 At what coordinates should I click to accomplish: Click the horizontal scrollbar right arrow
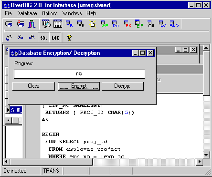(x=200, y=162)
